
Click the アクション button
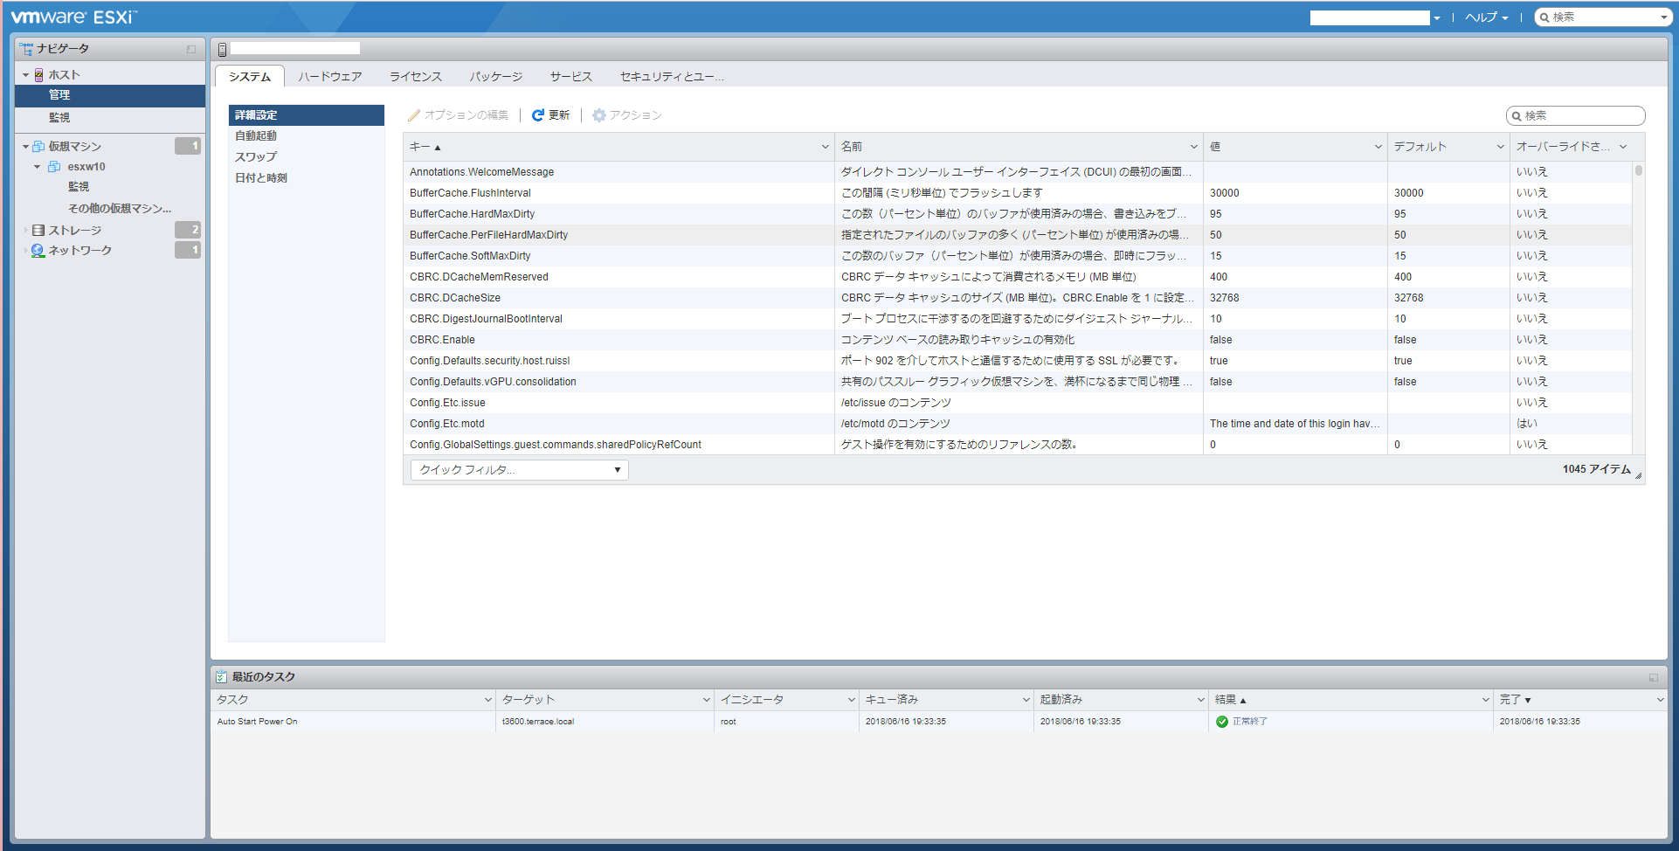click(627, 115)
